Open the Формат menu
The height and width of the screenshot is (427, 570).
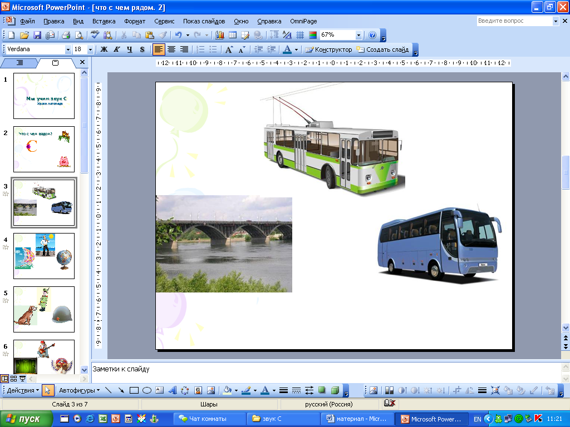(135, 21)
